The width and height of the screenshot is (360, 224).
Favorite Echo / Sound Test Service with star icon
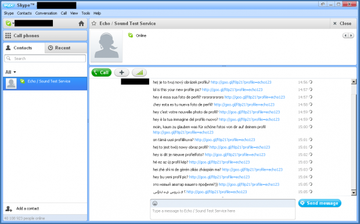(94, 23)
